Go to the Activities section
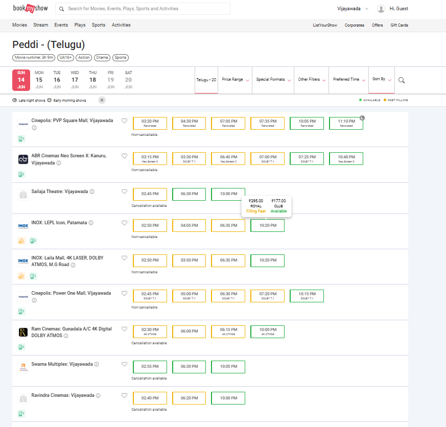 tap(121, 25)
